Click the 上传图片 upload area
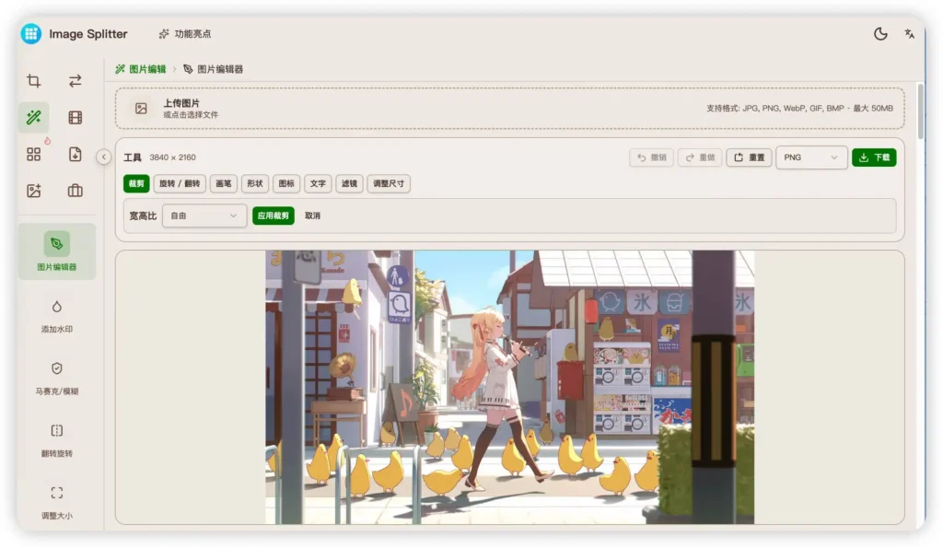Viewport: 943px width, 548px height. [509, 109]
